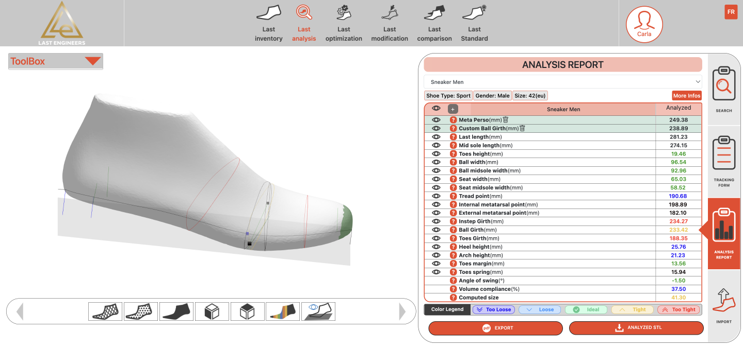Image resolution: width=743 pixels, height=347 pixels.
Task: Toggle the eye icon for Heel height
Action: pyautogui.click(x=436, y=247)
